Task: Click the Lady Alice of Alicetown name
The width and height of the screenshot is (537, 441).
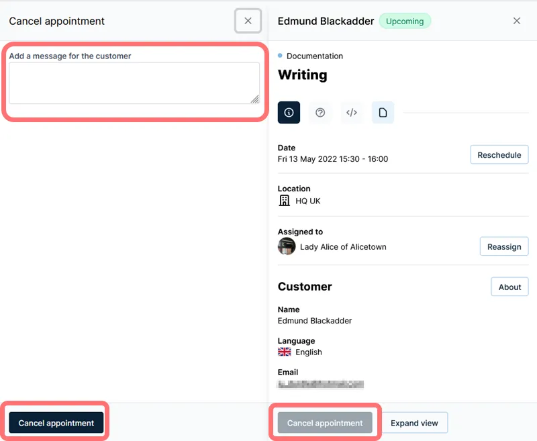Action: tap(343, 247)
